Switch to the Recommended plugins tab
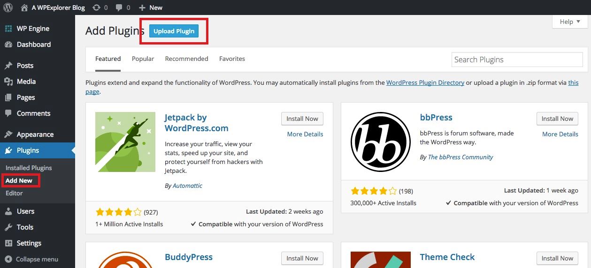 pyautogui.click(x=186, y=59)
